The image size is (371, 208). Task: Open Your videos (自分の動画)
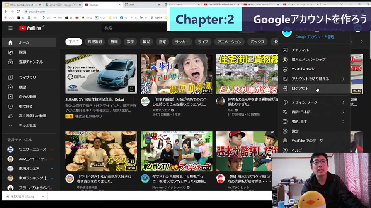[x=29, y=97]
